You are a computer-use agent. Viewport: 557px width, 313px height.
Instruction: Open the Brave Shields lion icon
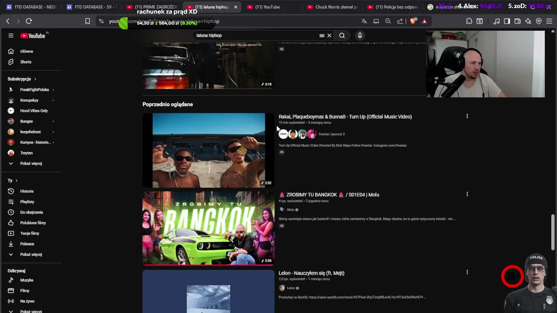pos(413,21)
